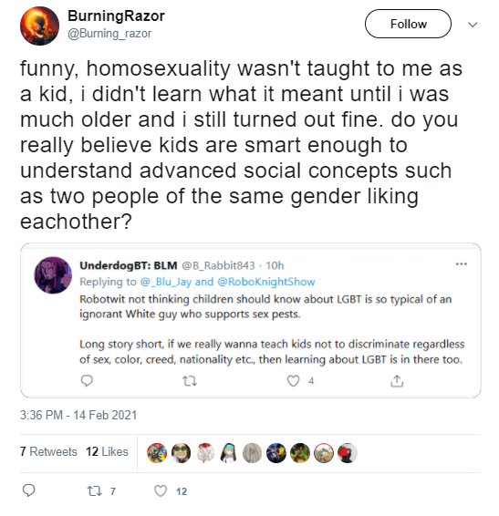This screenshot has height=516, width=499.
Task: Open the @RoboKnightShow mention link
Action: tap(266, 282)
